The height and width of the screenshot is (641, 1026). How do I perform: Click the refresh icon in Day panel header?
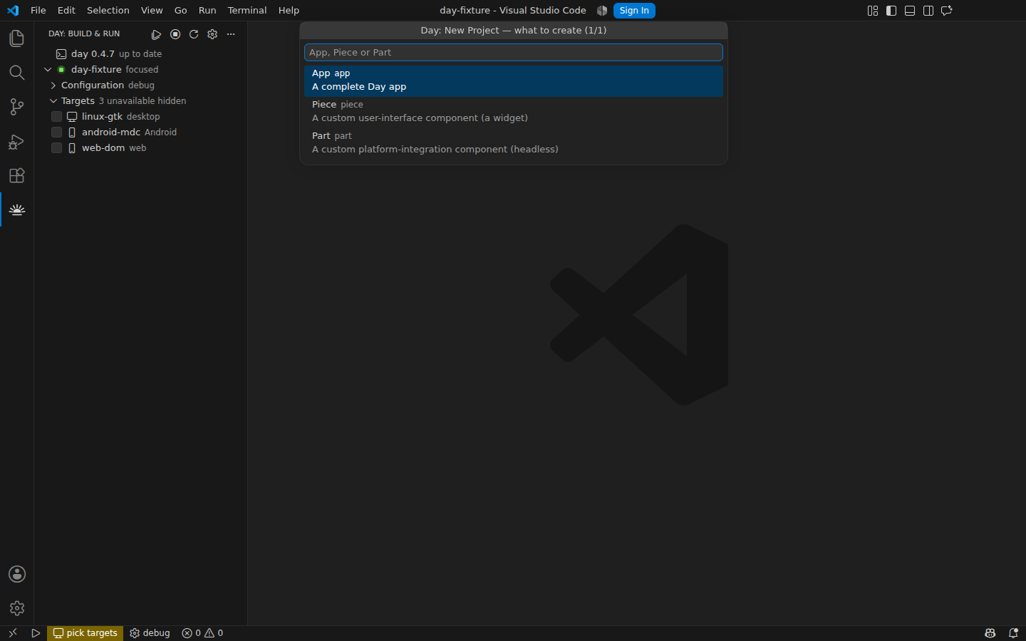pos(194,34)
